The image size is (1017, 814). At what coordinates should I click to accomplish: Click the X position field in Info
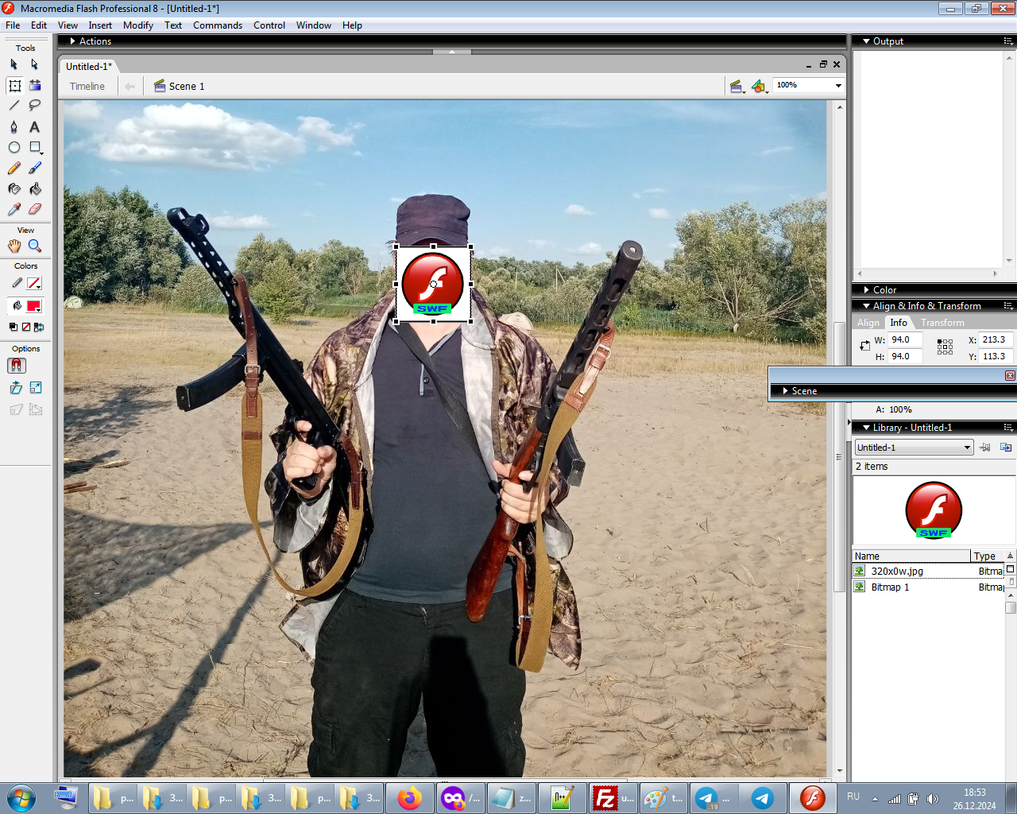tap(996, 340)
